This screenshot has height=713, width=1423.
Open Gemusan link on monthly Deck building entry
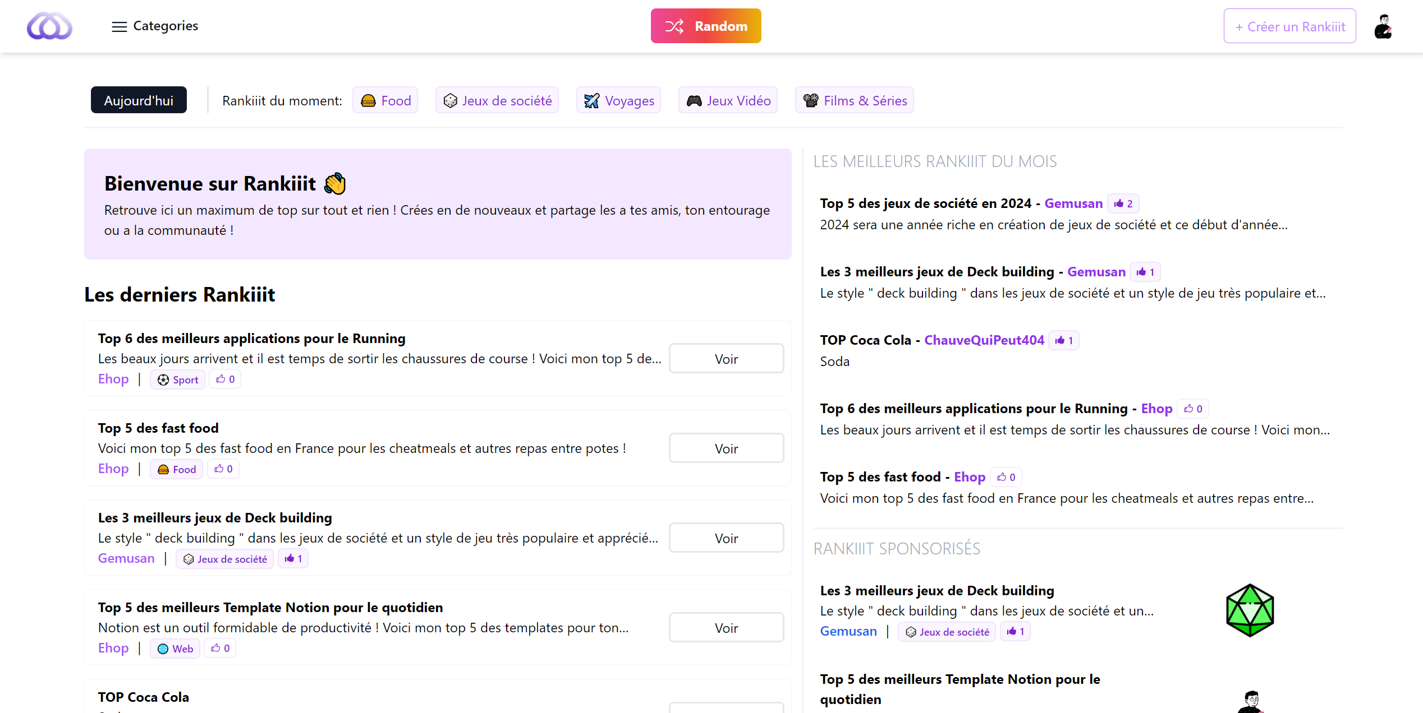tap(1096, 272)
